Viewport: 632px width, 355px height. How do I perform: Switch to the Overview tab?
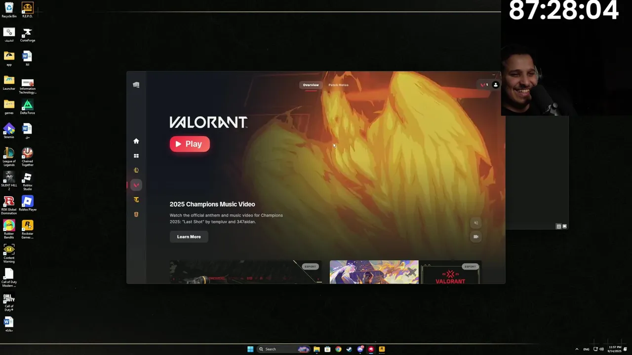pyautogui.click(x=311, y=85)
